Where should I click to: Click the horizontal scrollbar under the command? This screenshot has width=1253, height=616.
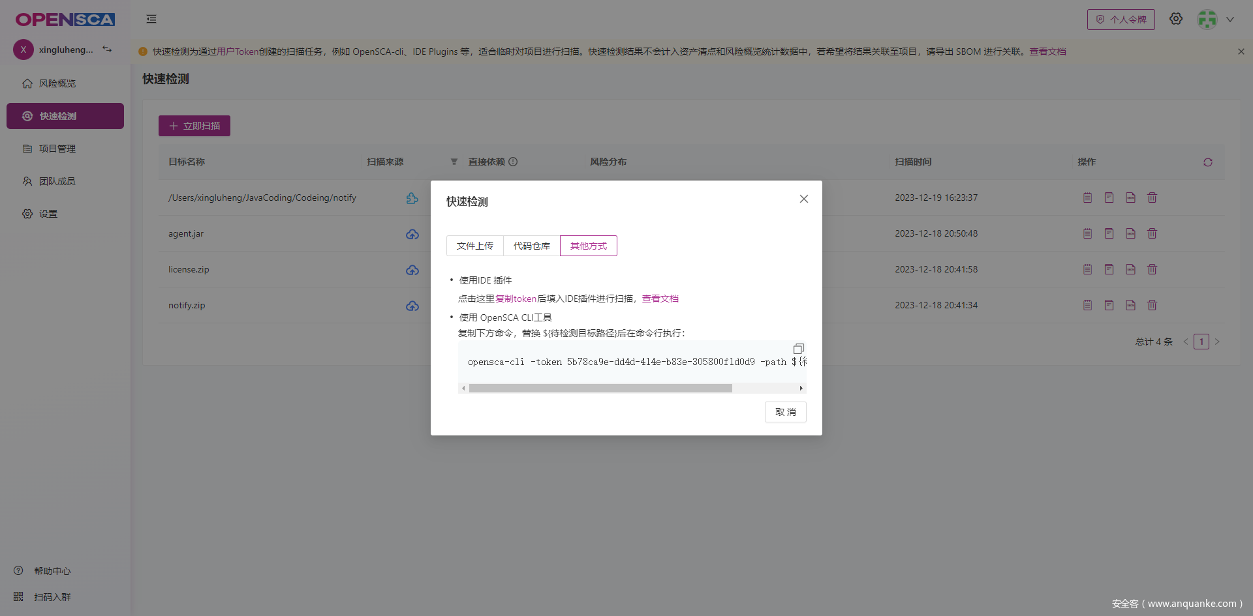click(600, 388)
